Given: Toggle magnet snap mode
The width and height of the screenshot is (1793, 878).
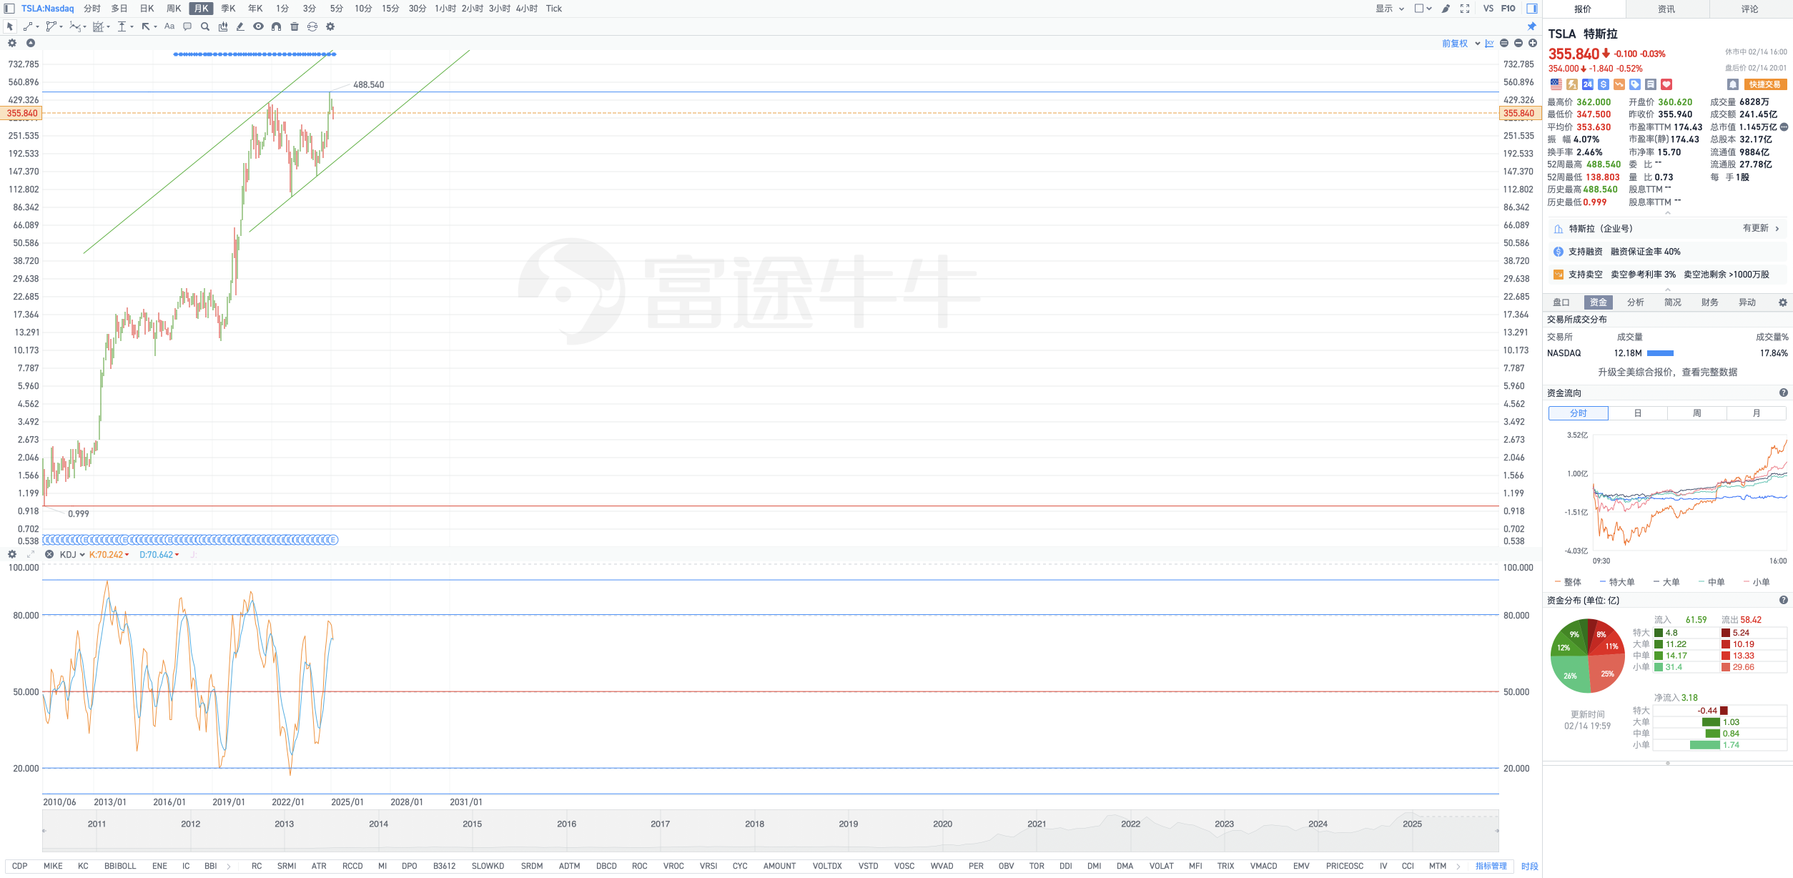Looking at the screenshot, I should [x=276, y=26].
